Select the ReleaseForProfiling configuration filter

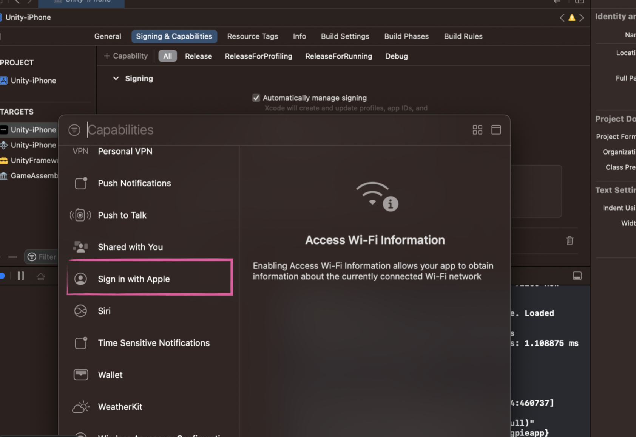click(x=258, y=56)
